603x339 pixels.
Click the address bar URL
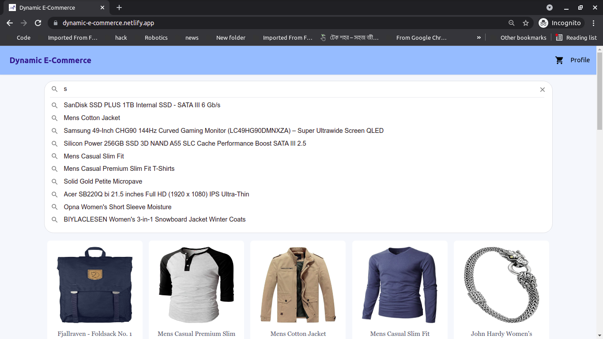[108, 23]
